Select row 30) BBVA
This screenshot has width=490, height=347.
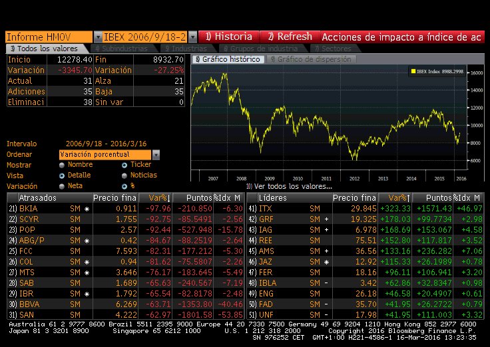click(x=126, y=304)
